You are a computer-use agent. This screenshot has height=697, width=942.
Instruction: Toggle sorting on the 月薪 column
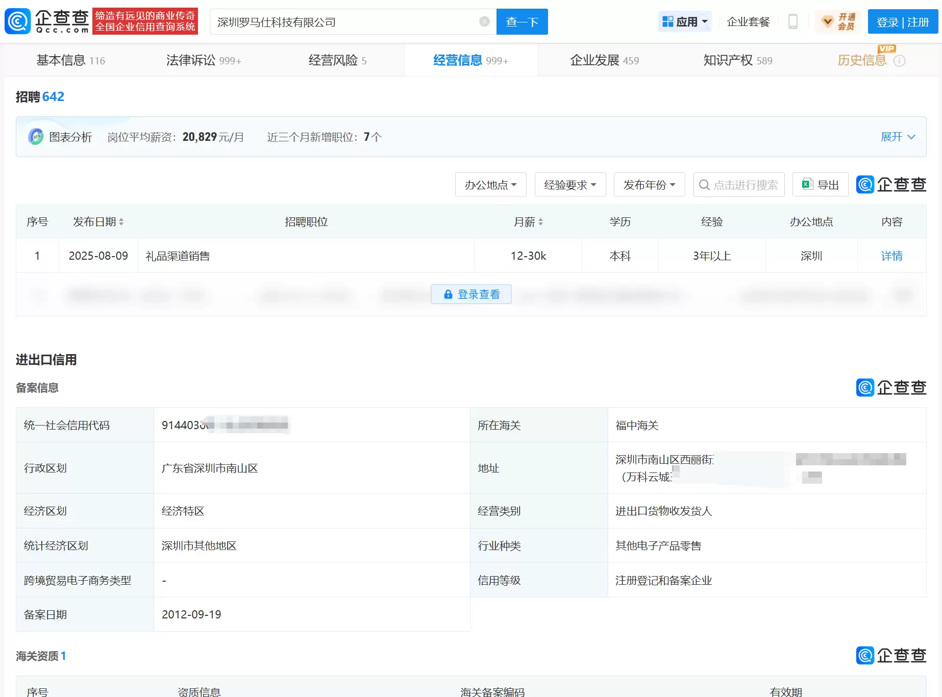(x=541, y=221)
